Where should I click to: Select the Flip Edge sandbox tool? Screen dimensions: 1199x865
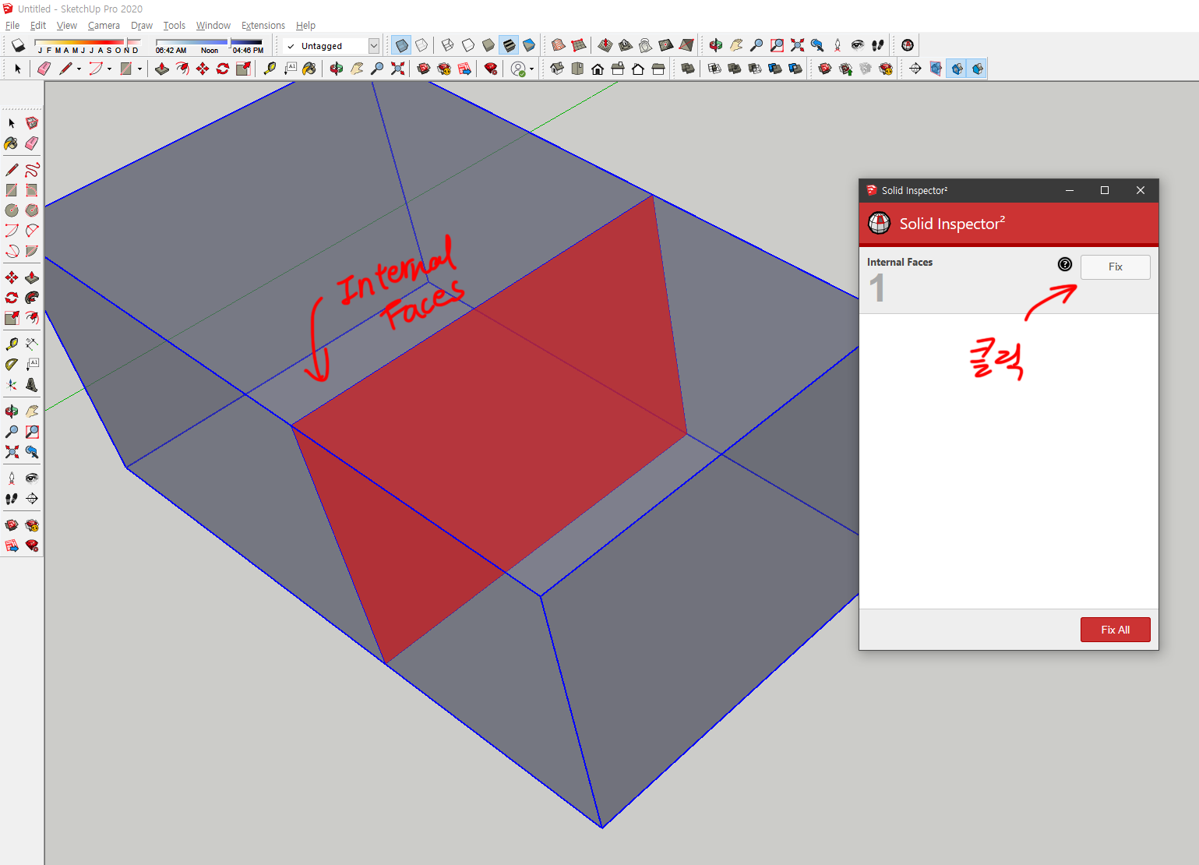click(x=686, y=45)
